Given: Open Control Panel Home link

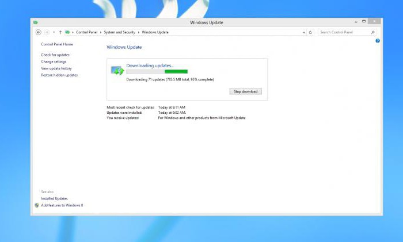Looking at the screenshot, I should pos(57,44).
